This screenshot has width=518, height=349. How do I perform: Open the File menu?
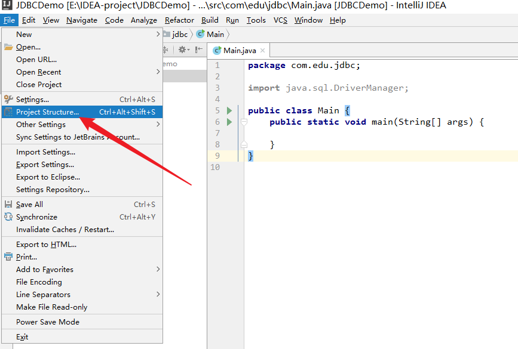pos(9,20)
